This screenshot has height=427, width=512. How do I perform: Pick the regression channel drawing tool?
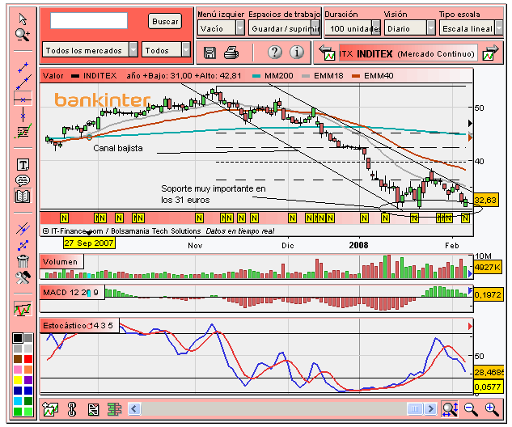tap(23, 131)
